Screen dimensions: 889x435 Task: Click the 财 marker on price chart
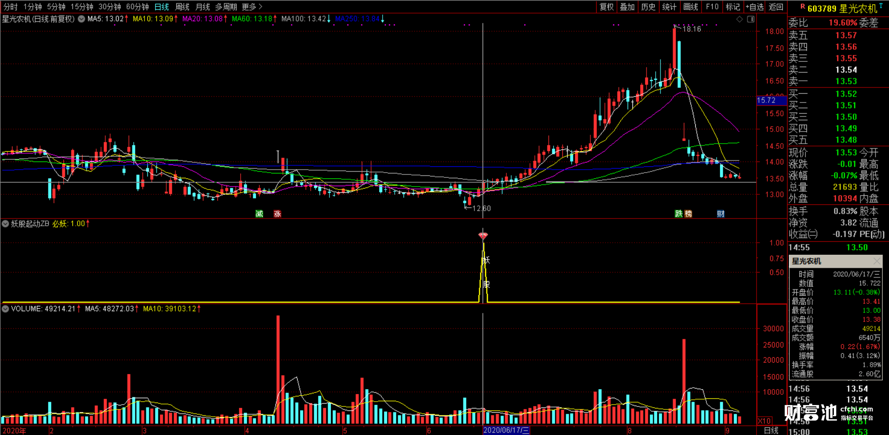(720, 214)
